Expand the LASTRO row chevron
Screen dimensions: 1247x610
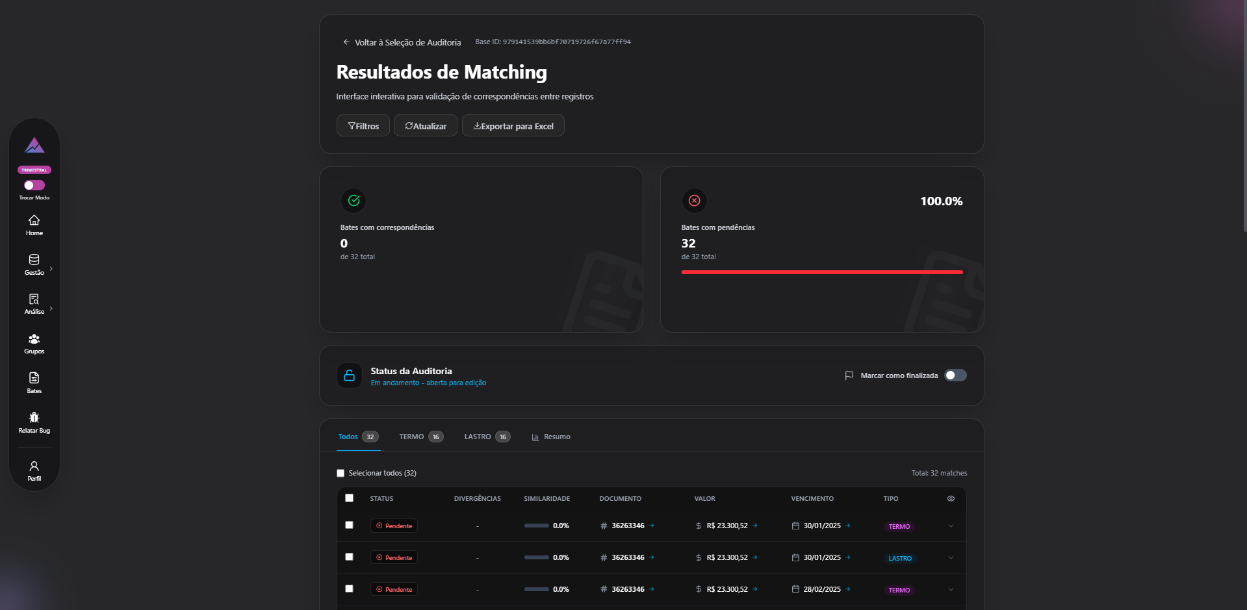pos(951,558)
